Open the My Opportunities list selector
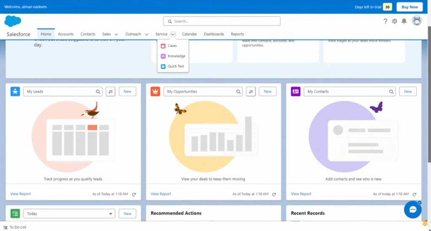This screenshot has width=431, height=231. pyautogui.click(x=203, y=91)
